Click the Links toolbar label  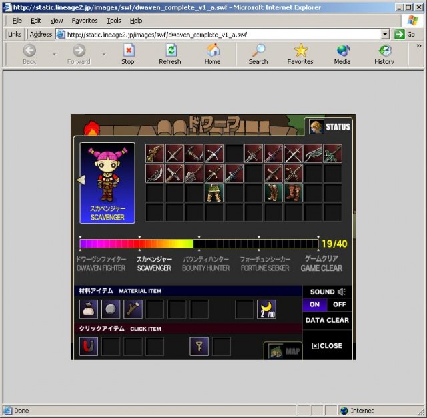tap(15, 34)
